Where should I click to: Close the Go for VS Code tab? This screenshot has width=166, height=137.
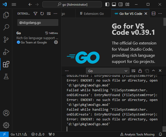(x=146, y=14)
